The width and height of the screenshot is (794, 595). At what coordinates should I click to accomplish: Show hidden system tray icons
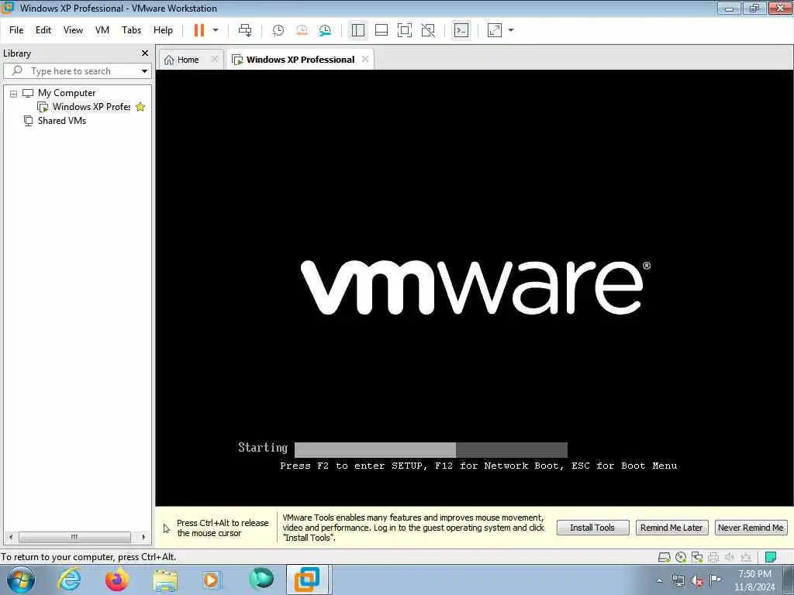[659, 581]
